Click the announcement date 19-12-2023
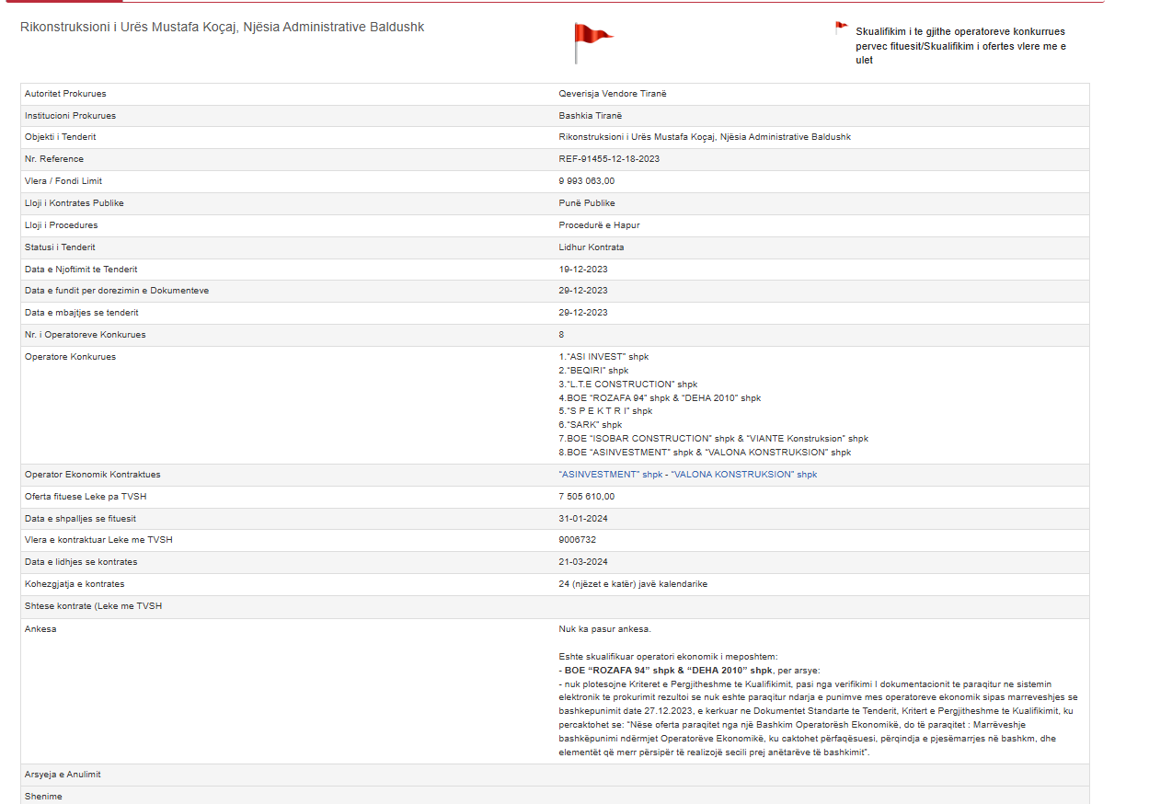Screen dimensions: 1172x804 583,270
